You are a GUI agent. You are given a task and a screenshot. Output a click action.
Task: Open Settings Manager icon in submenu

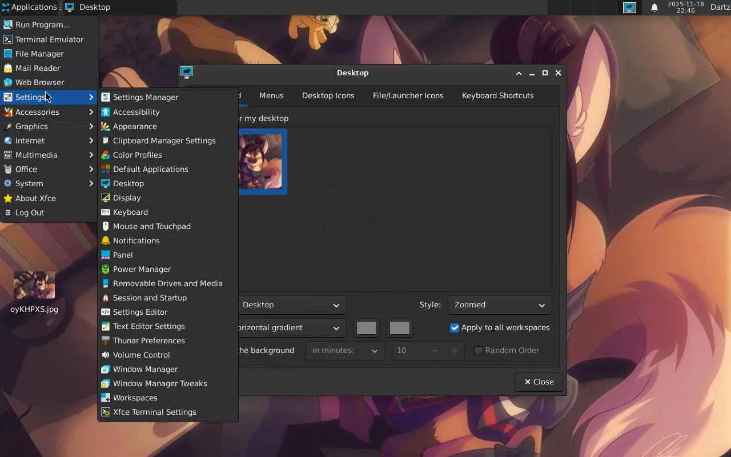coord(106,97)
